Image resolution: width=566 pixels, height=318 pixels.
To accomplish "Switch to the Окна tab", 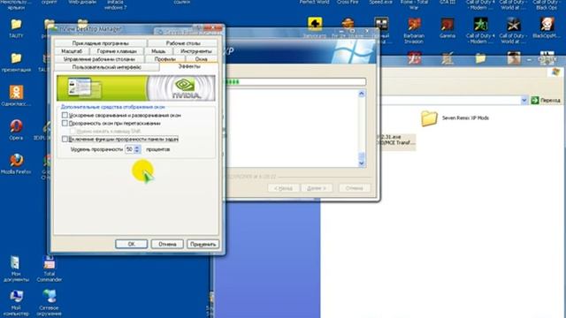I will [202, 59].
